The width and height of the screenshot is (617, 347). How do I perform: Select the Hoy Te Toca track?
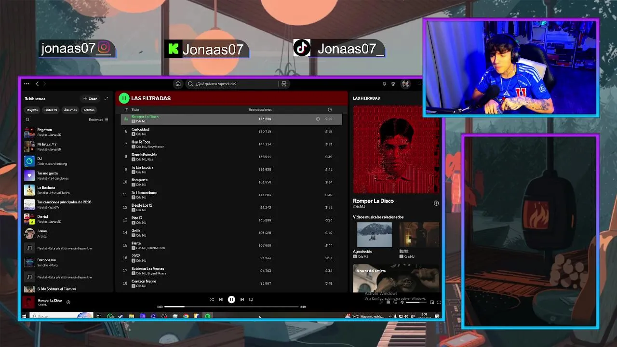231,144
